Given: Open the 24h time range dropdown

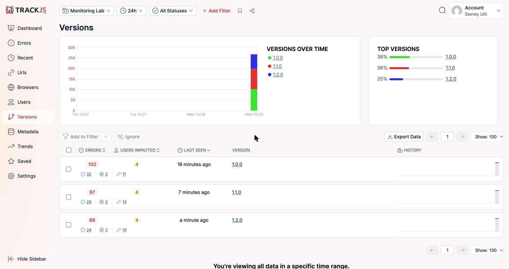Looking at the screenshot, I should [131, 11].
